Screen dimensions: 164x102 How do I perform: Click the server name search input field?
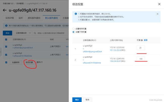[x=51, y=33]
